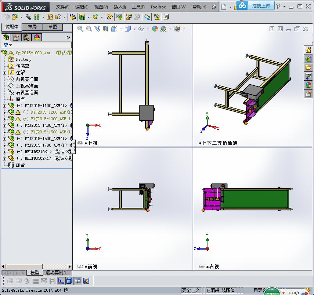Viewport: 314px width, 295px height.
Task: Toggle Hide/Show Items with the eyeglasses icon
Action: tap(140, 29)
